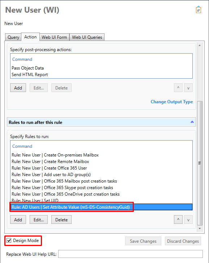Open the Web UI Form tab

(54, 37)
